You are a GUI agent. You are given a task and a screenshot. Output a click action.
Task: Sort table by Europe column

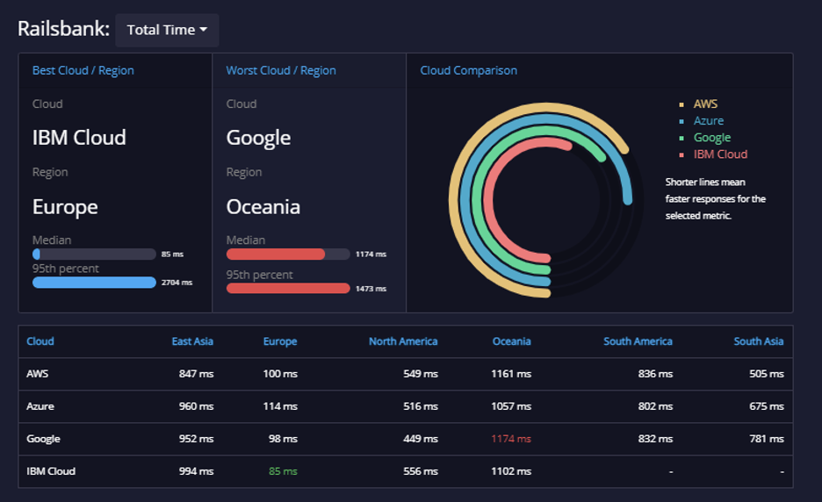click(x=280, y=341)
